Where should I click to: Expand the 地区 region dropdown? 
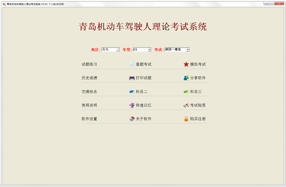118,49
